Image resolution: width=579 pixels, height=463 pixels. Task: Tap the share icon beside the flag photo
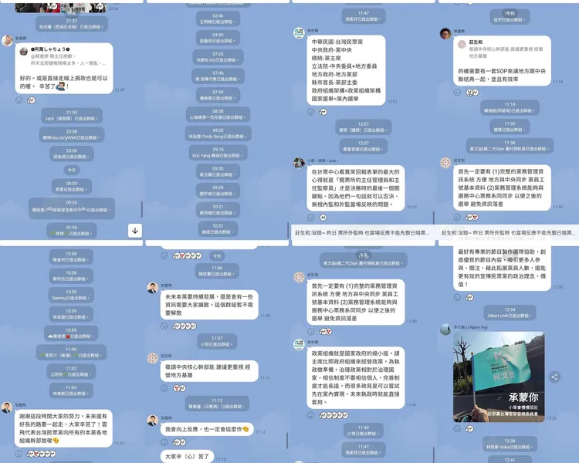[x=554, y=377]
